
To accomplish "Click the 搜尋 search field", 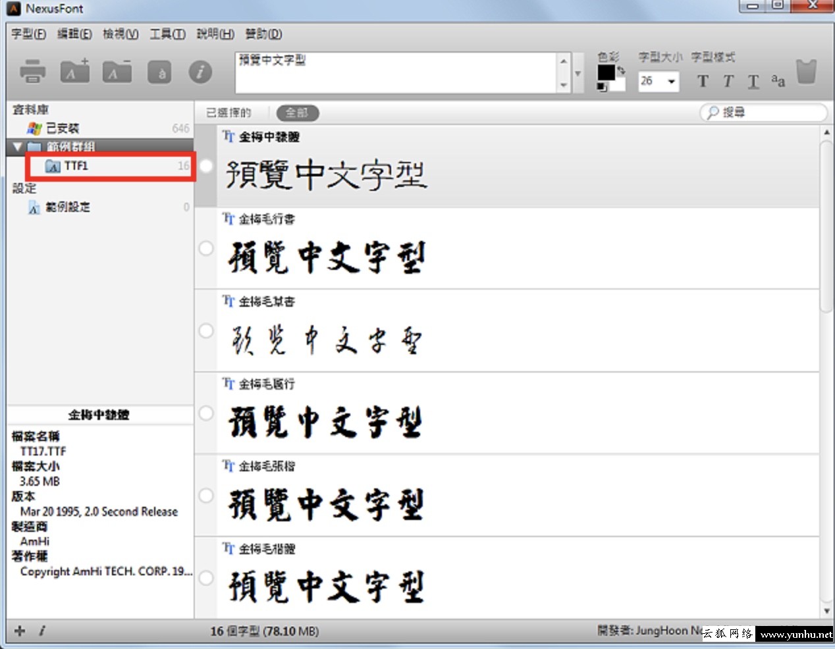I will 763,113.
